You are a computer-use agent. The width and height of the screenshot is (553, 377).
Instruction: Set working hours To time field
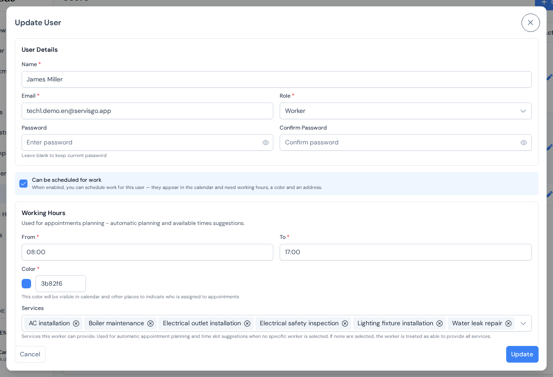tap(405, 252)
